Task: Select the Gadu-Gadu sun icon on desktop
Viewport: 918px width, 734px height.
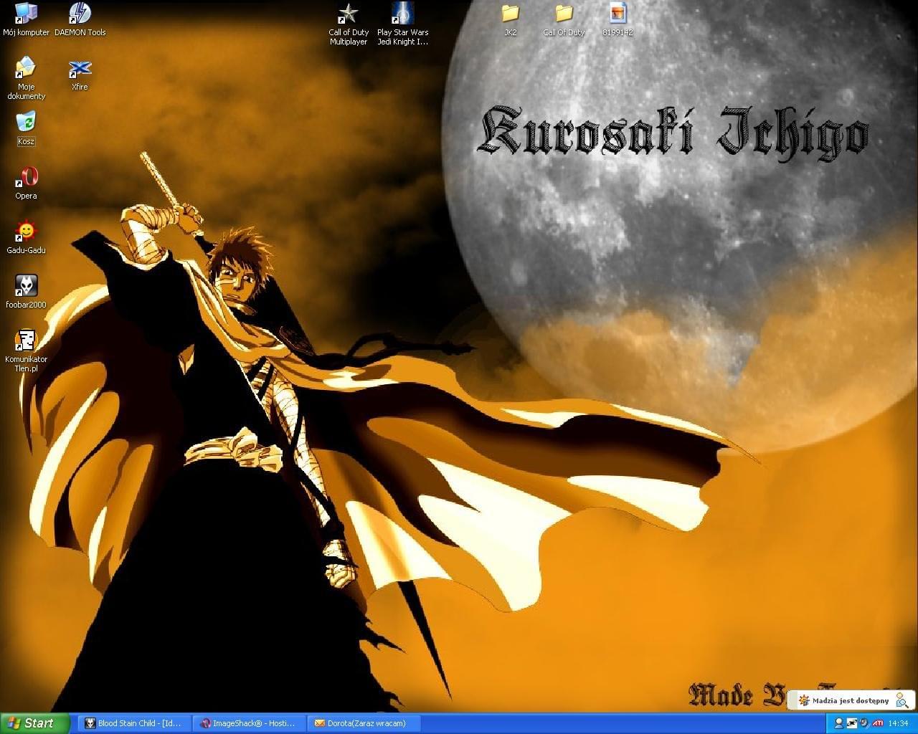Action: tap(26, 237)
